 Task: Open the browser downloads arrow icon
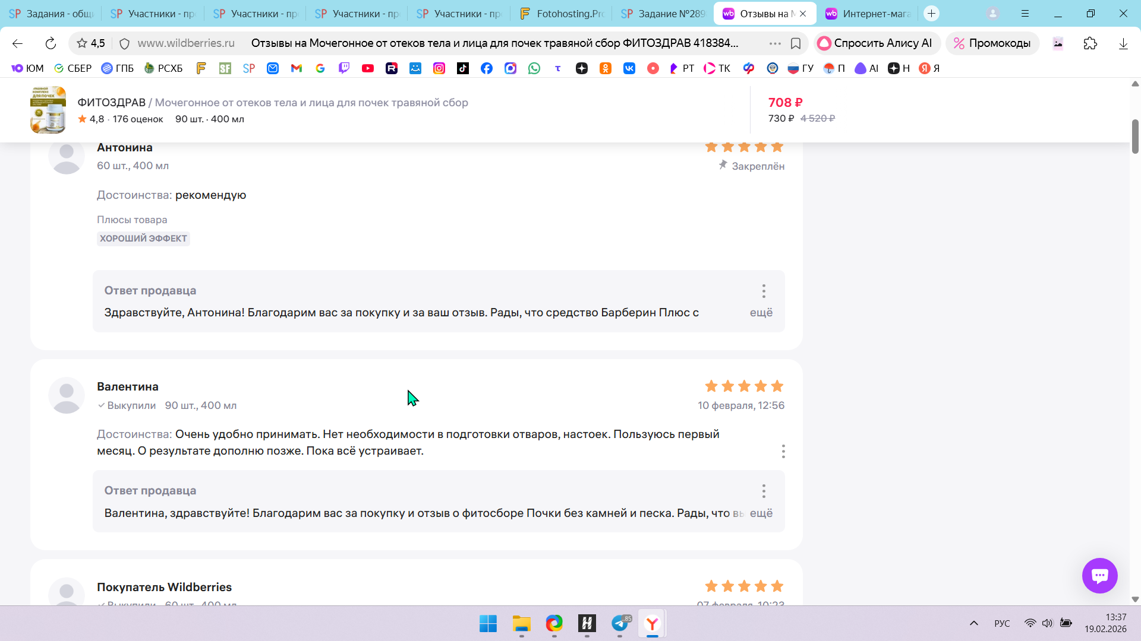click(1123, 43)
